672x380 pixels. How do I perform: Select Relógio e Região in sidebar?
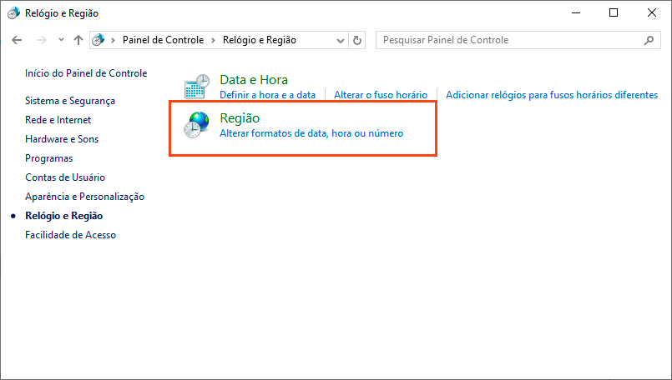pos(63,216)
